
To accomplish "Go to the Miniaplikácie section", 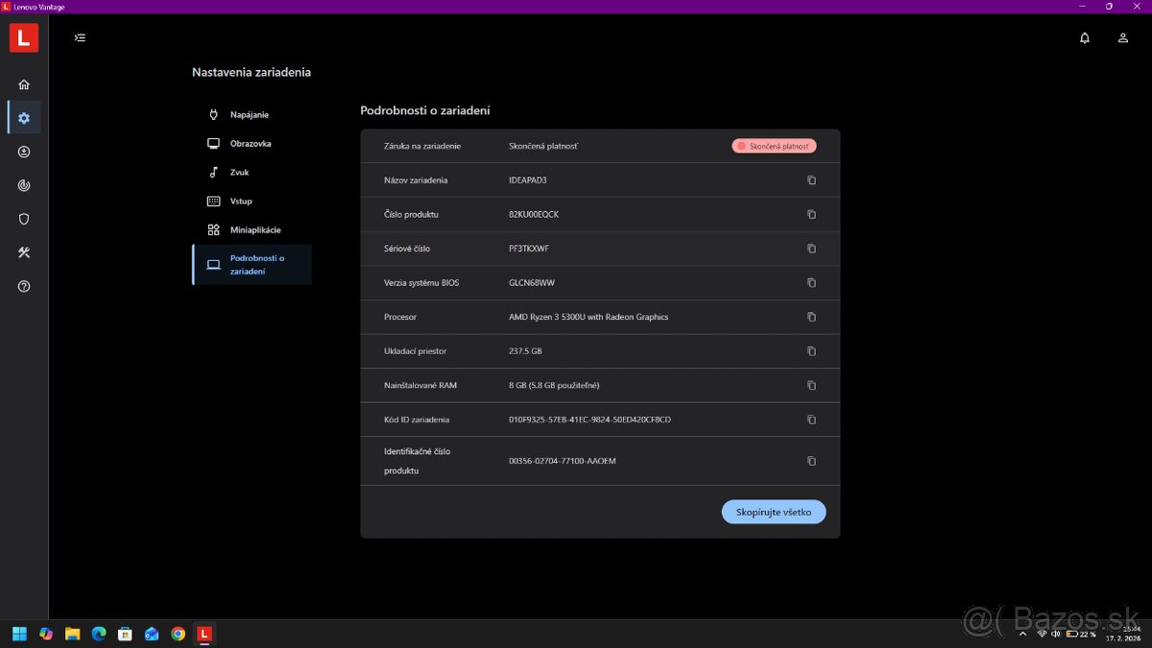I will tap(255, 230).
